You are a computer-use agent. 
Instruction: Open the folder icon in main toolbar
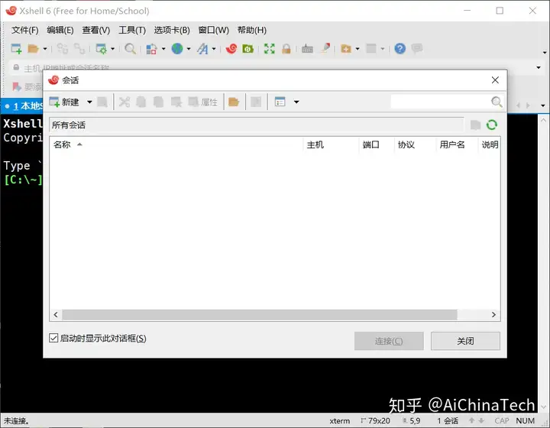pos(33,48)
